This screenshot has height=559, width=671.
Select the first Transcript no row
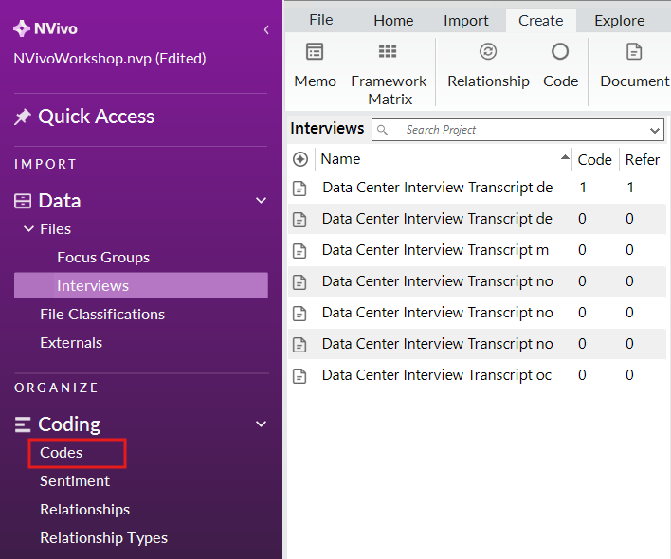477,281
